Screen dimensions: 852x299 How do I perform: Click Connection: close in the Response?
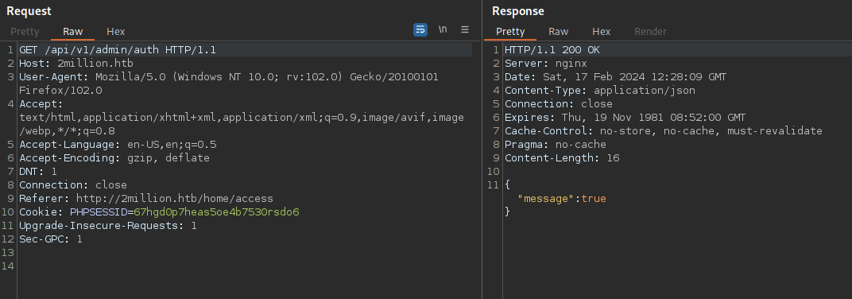(559, 104)
